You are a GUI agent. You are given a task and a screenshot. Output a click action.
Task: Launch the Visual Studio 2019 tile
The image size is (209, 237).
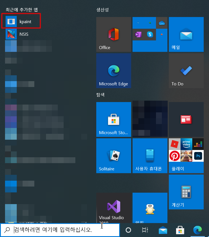114,208
